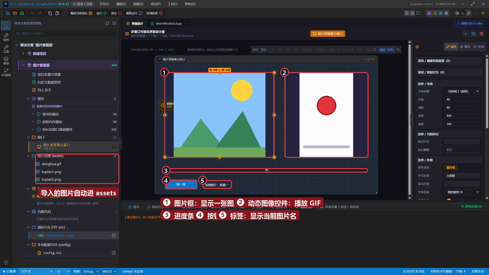Switch to horizontal split layout

coord(412,13)
